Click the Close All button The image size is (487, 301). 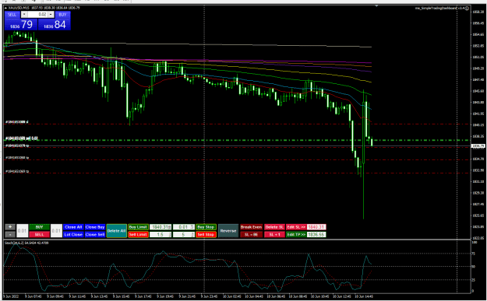pos(73,227)
